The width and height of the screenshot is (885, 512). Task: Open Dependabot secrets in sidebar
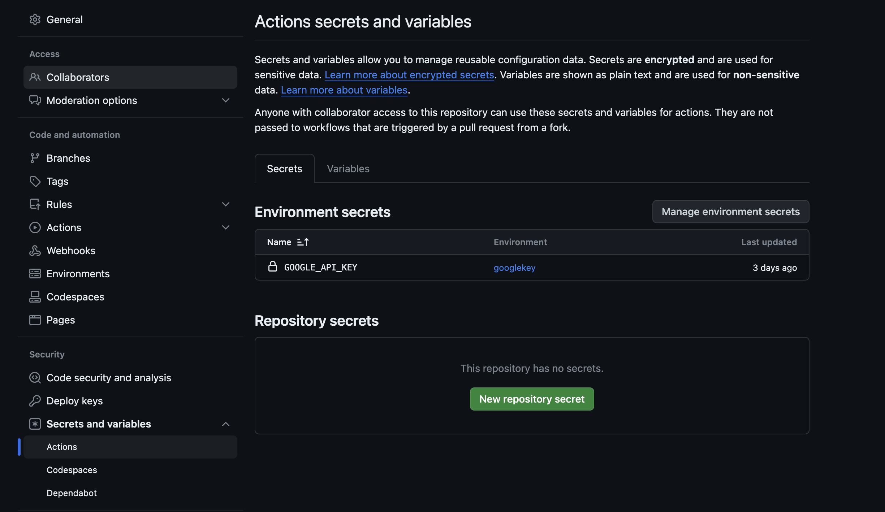72,493
